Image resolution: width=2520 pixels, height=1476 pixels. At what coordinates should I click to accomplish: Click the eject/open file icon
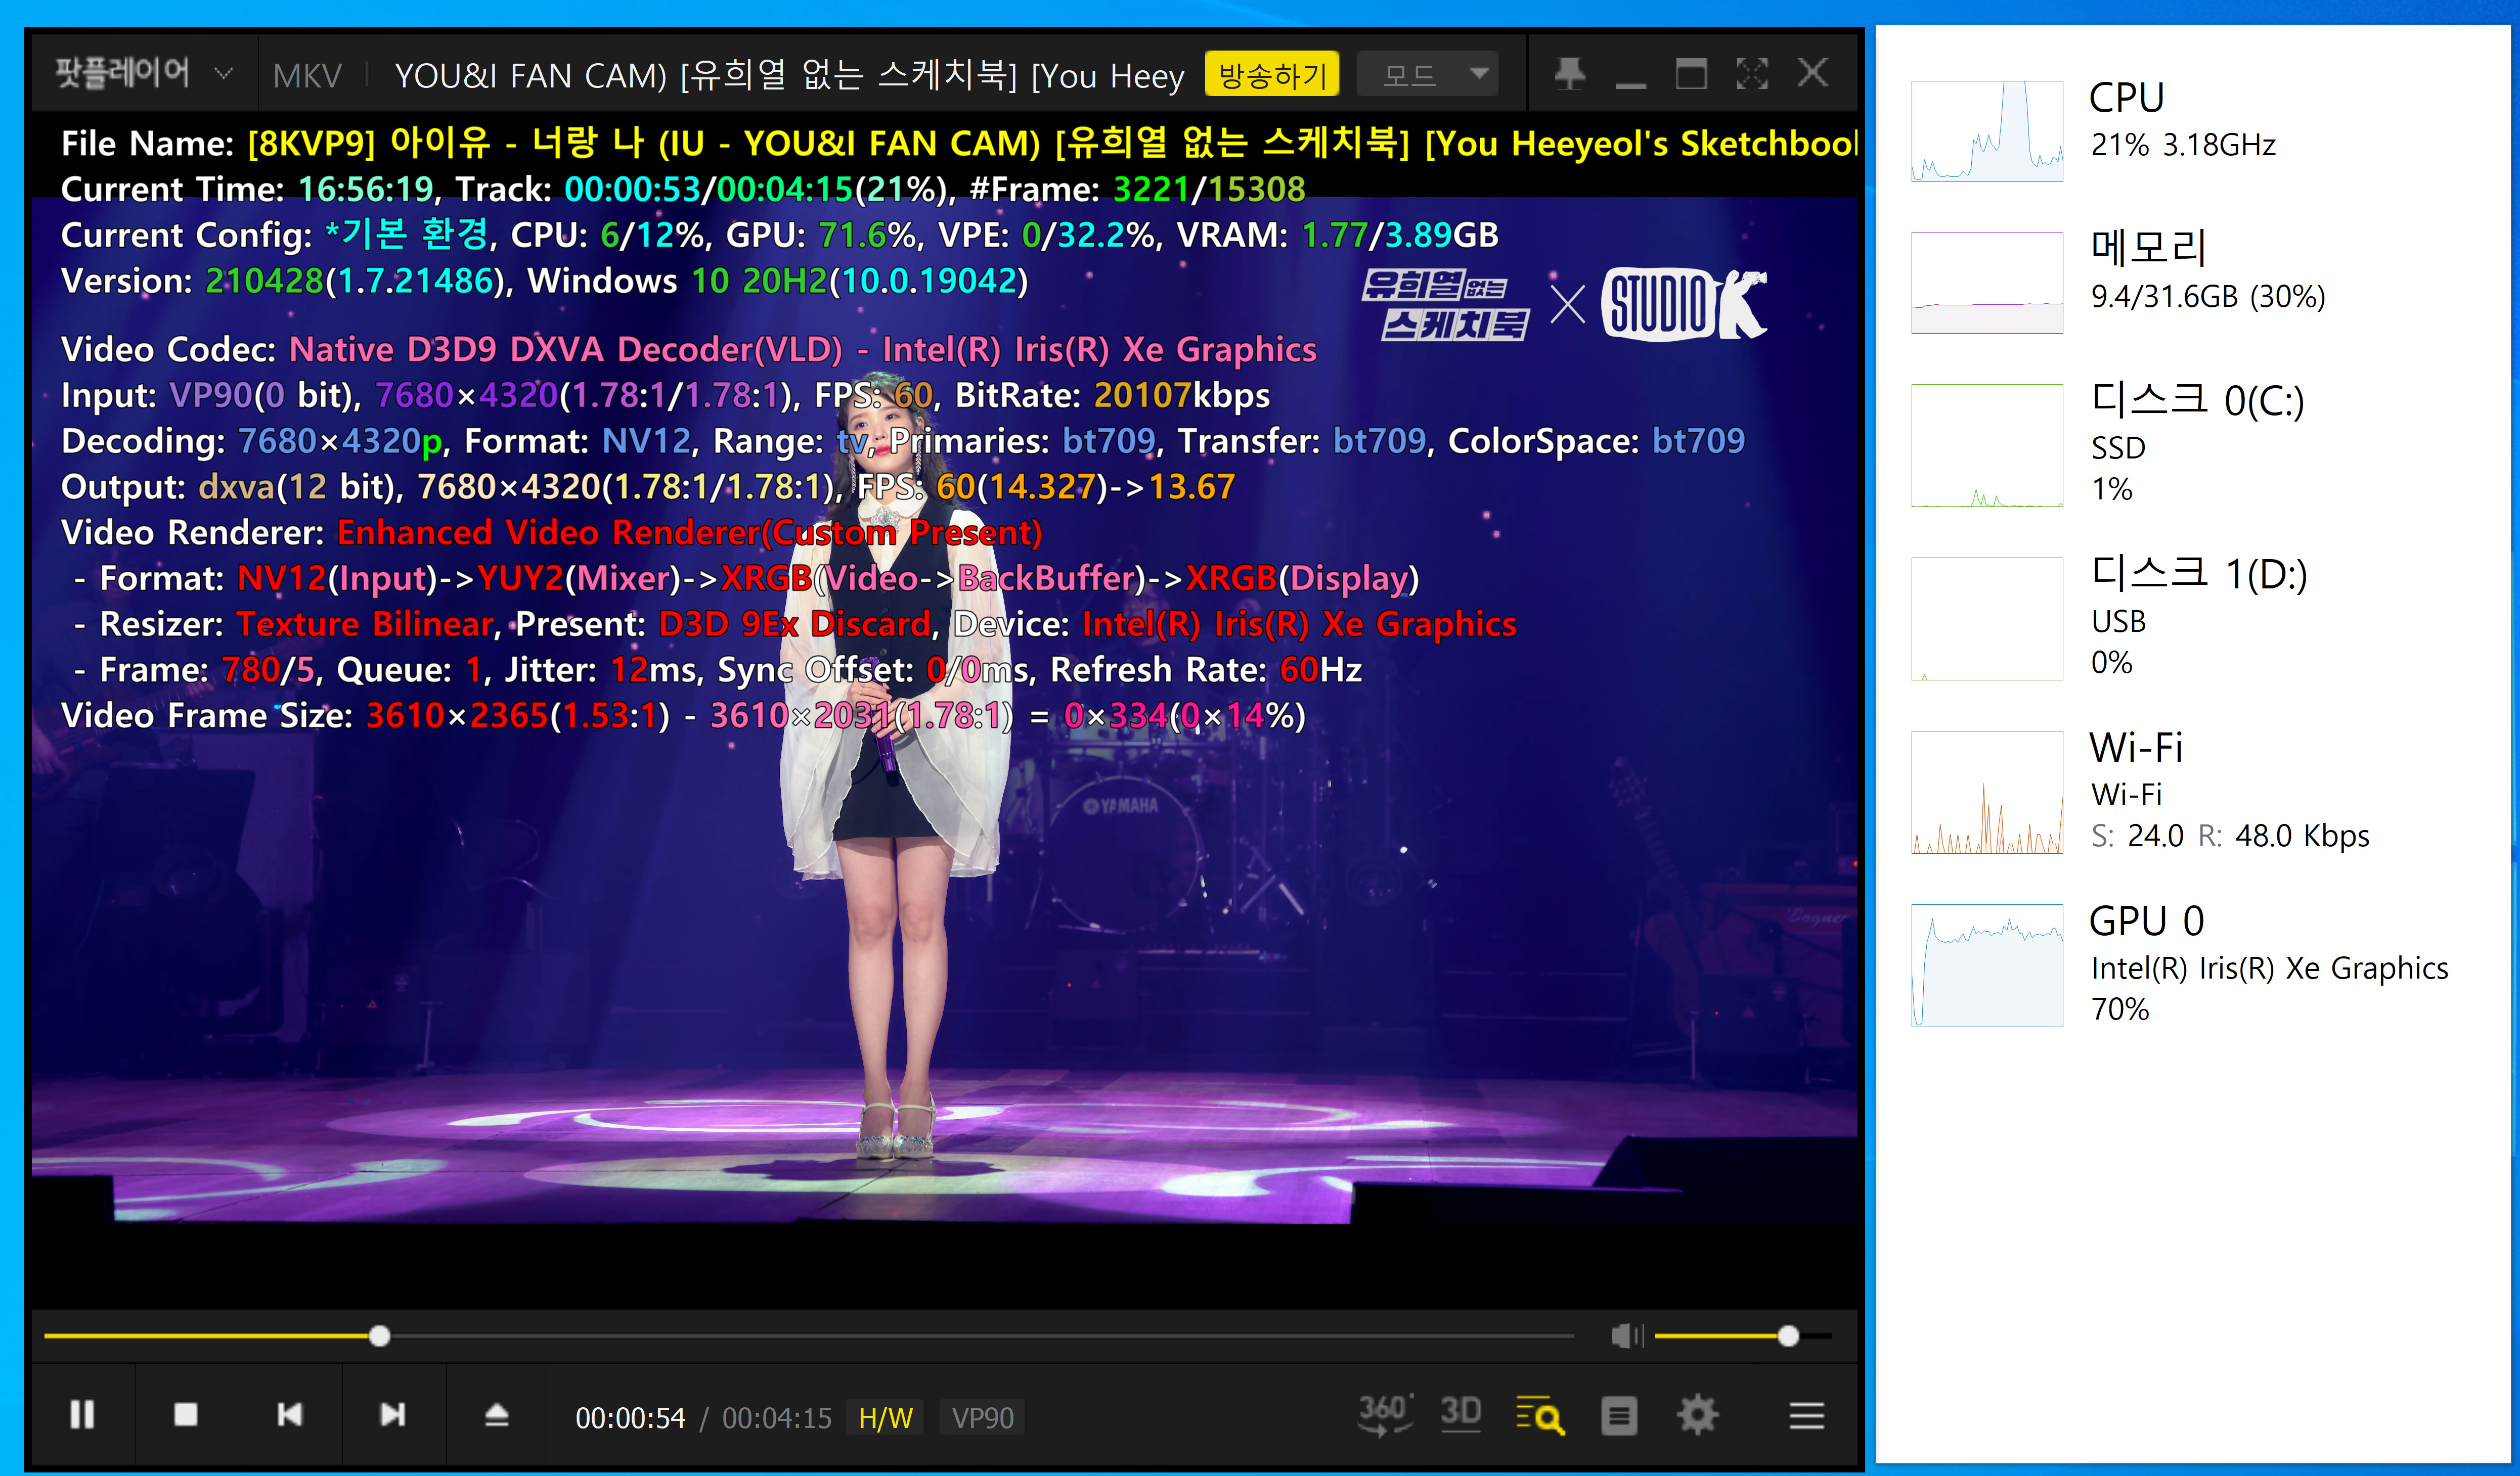[x=497, y=1415]
